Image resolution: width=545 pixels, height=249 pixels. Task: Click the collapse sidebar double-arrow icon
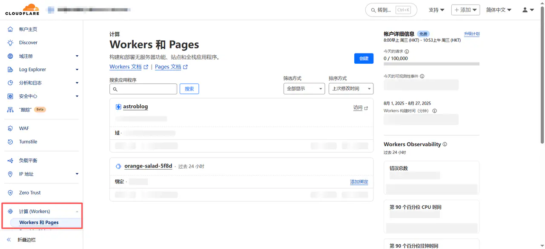coord(9,240)
